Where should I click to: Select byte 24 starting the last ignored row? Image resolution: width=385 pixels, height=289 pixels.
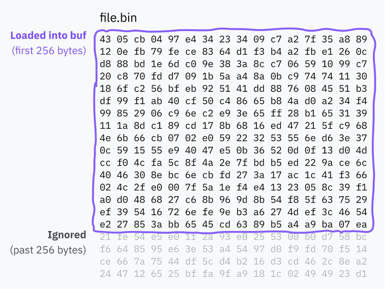point(105,274)
